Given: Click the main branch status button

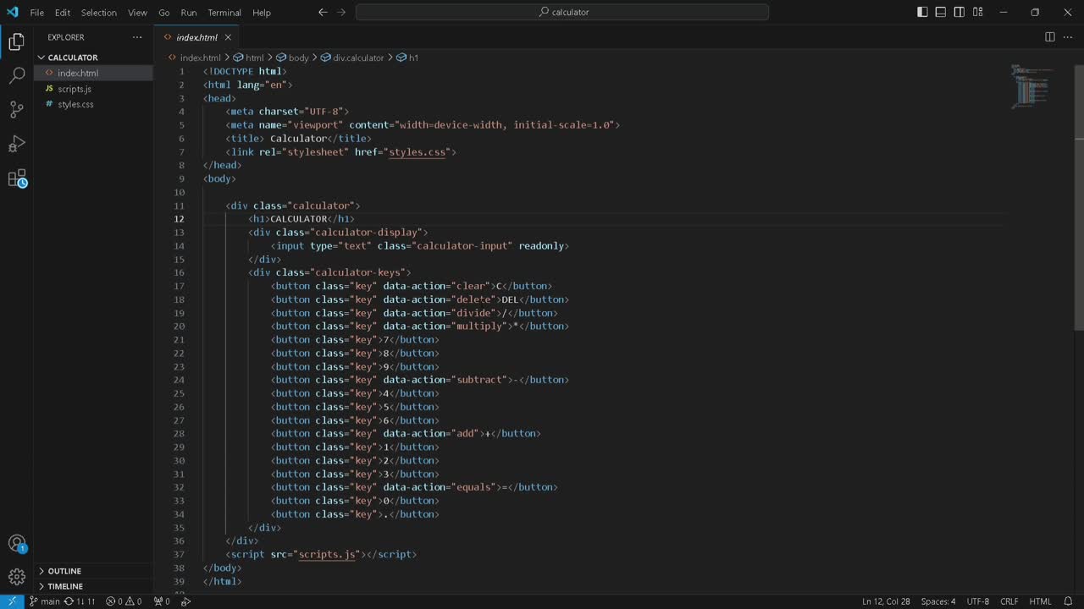Looking at the screenshot, I should click(45, 601).
